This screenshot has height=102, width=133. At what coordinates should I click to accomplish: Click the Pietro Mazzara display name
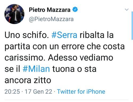click(50, 10)
